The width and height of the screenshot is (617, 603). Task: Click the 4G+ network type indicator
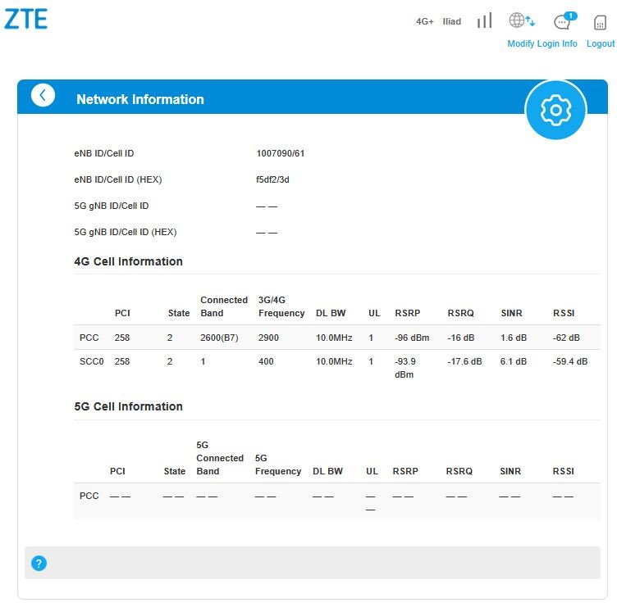point(424,21)
